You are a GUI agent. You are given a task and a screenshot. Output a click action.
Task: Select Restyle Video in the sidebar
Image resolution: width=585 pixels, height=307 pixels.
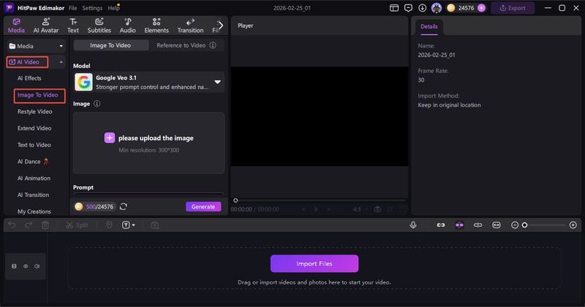pyautogui.click(x=34, y=112)
